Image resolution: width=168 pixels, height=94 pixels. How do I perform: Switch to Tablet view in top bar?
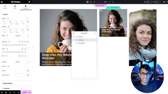click(91, 2)
